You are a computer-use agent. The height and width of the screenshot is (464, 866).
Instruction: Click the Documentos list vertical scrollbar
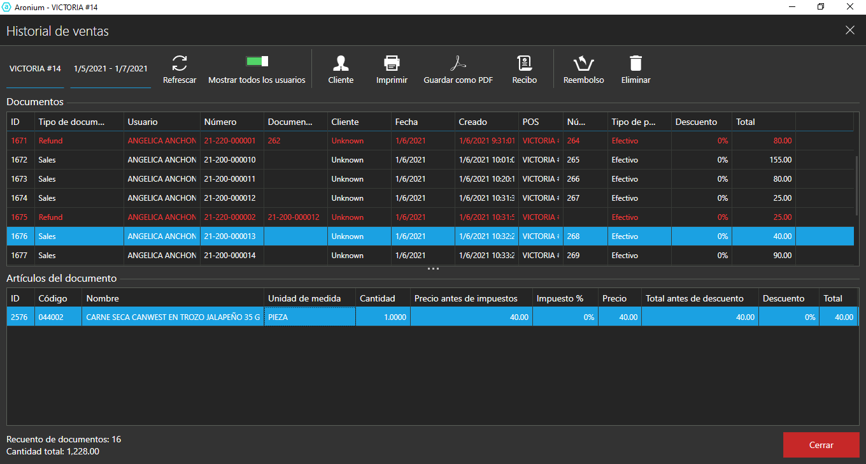point(856,185)
